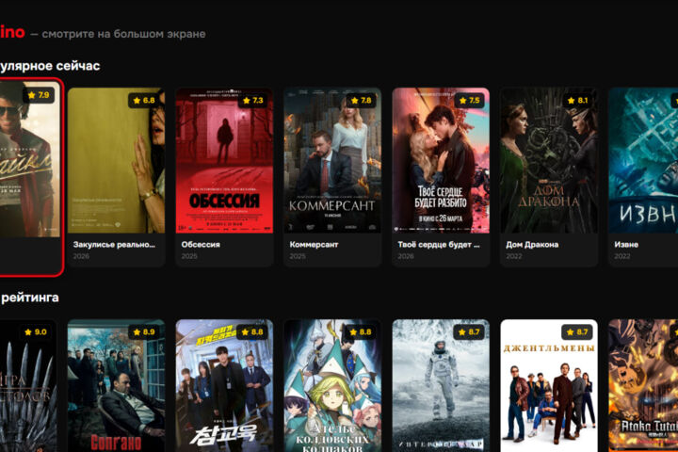This screenshot has height=452, width=678.
Task: Open the highlighted poster rated 7.9
Action: (x=29, y=159)
